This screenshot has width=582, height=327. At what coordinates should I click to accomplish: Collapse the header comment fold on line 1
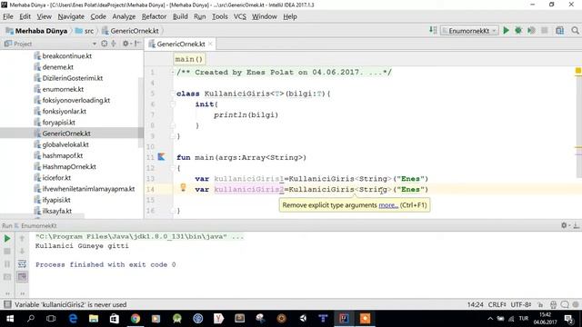point(173,72)
